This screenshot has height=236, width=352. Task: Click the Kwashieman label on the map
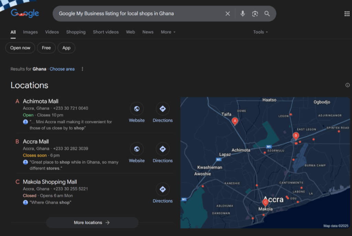(210, 167)
